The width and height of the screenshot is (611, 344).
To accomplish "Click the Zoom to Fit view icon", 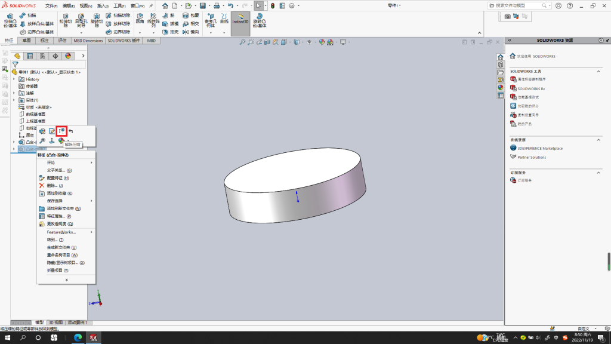I will coord(242,42).
